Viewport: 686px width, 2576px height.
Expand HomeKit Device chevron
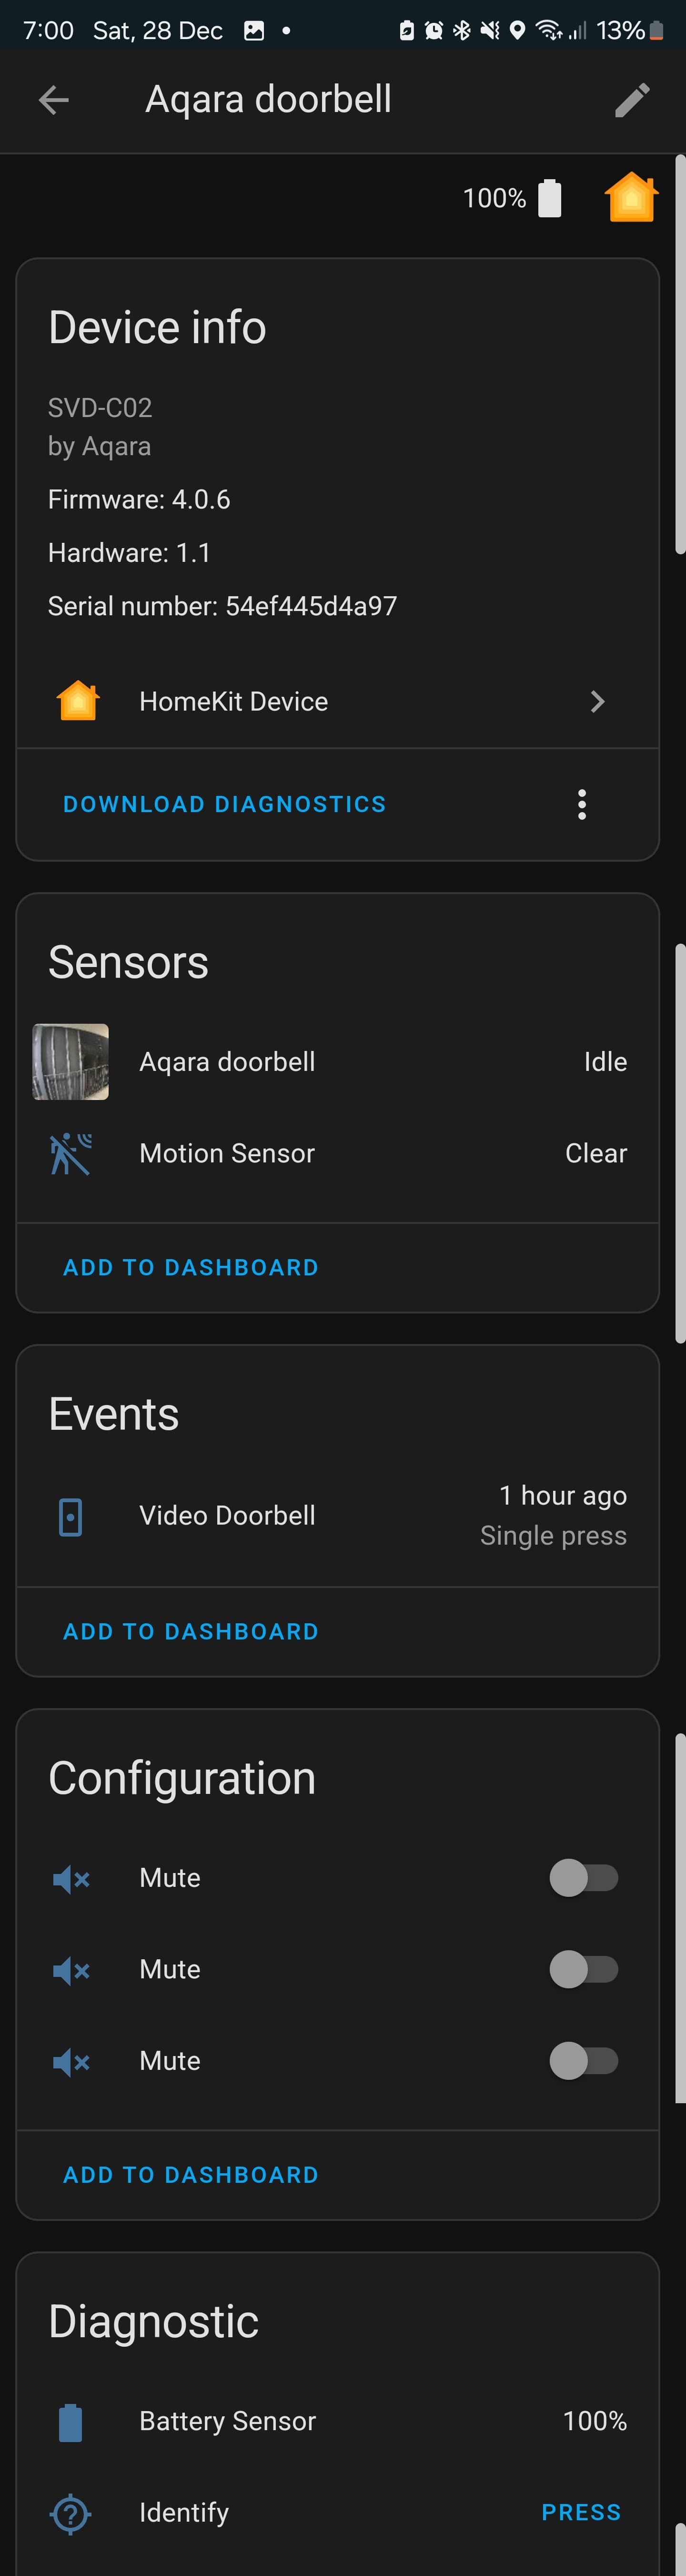click(598, 702)
